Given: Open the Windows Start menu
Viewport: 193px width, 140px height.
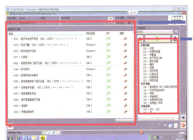Looking at the screenshot, I should pos(10,138).
